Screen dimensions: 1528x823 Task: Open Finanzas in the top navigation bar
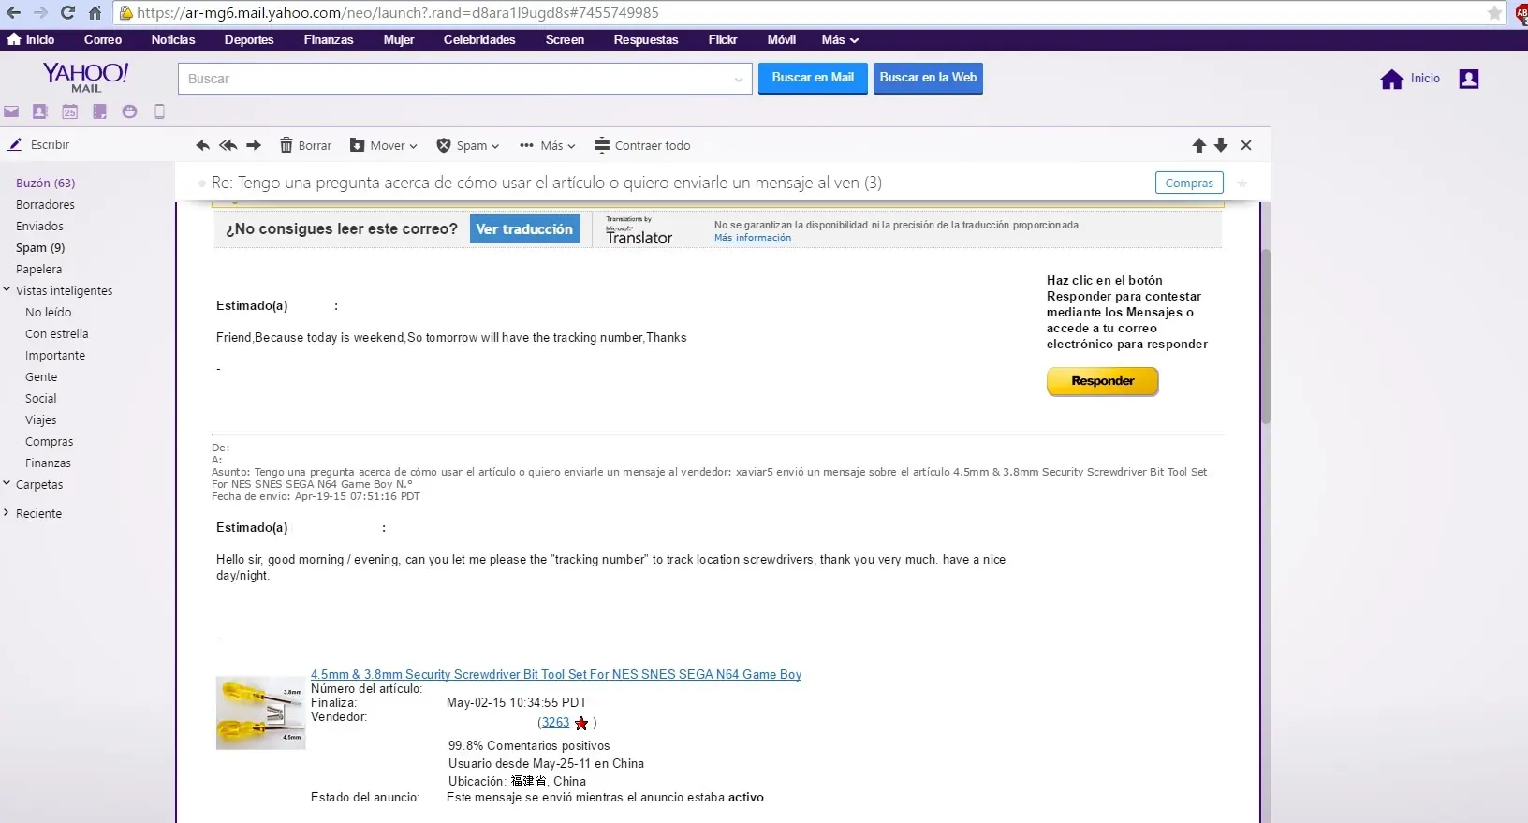329,39
